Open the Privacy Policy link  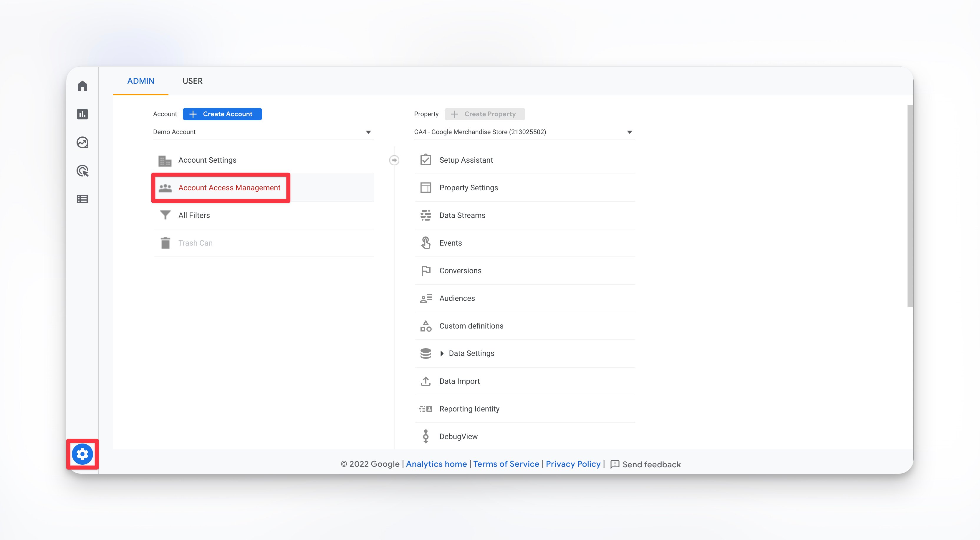573,464
